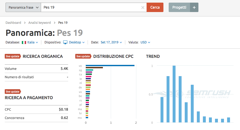Click the mx blue CPC bar
The height and width of the screenshot is (130, 240).
[87, 117]
